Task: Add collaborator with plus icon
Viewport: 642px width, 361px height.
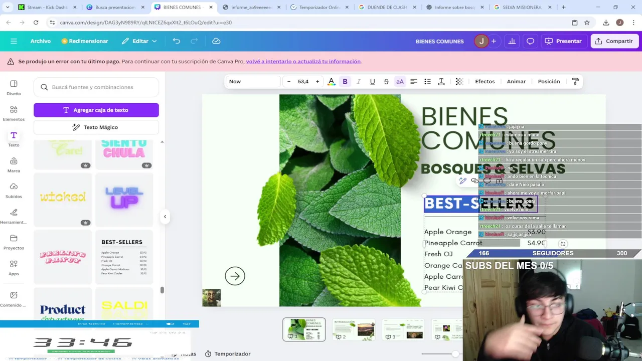Action: 494,41
